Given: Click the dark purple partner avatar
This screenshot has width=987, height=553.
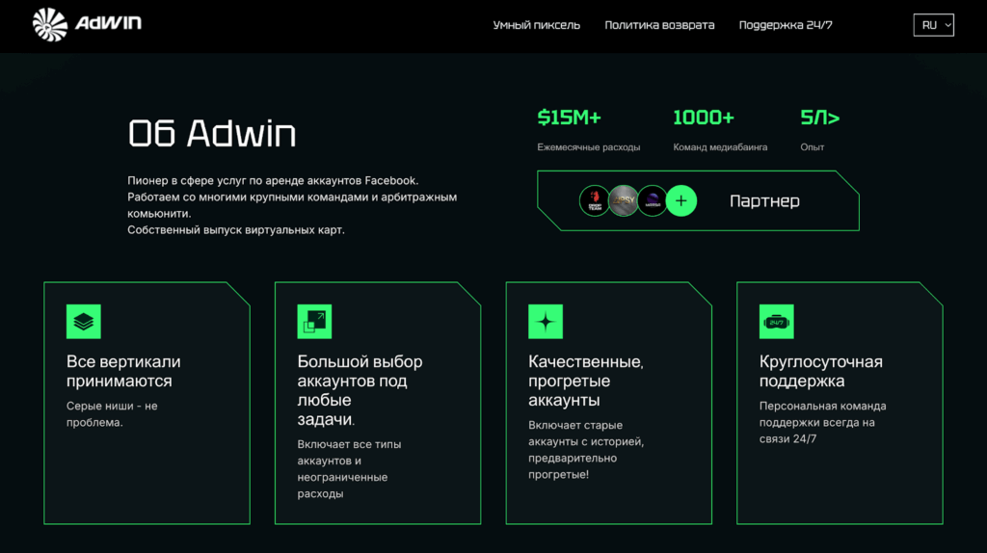Looking at the screenshot, I should pos(653,200).
